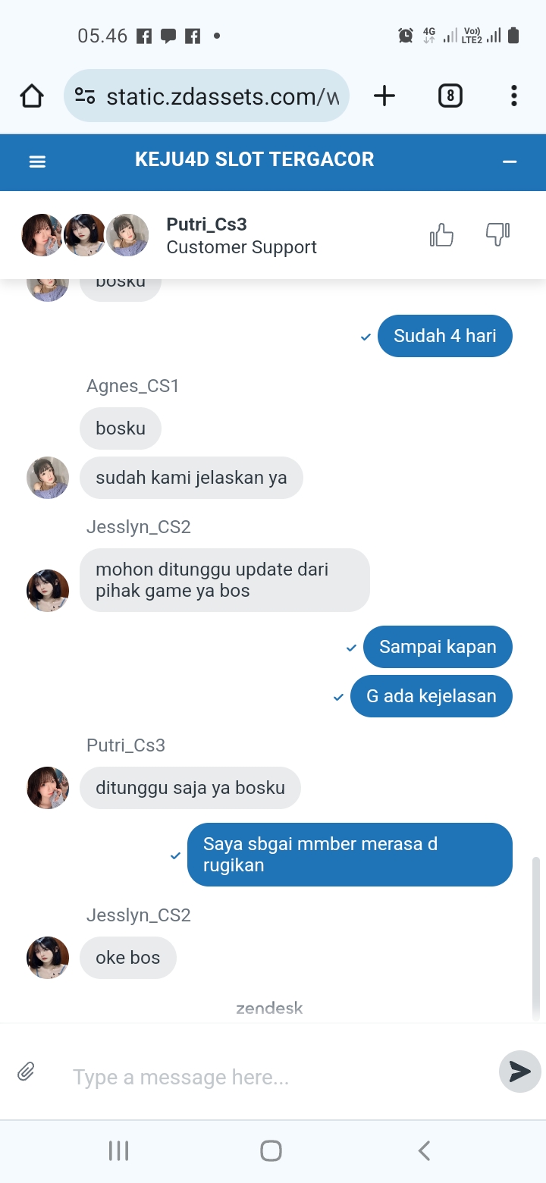546x1183 pixels.
Task: Go back with Android back button
Action: (x=425, y=1151)
